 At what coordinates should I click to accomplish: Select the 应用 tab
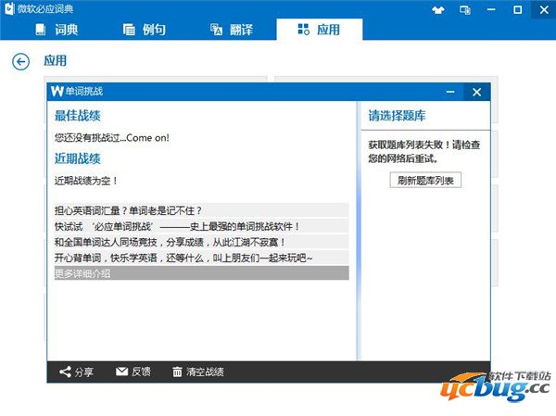[319, 30]
